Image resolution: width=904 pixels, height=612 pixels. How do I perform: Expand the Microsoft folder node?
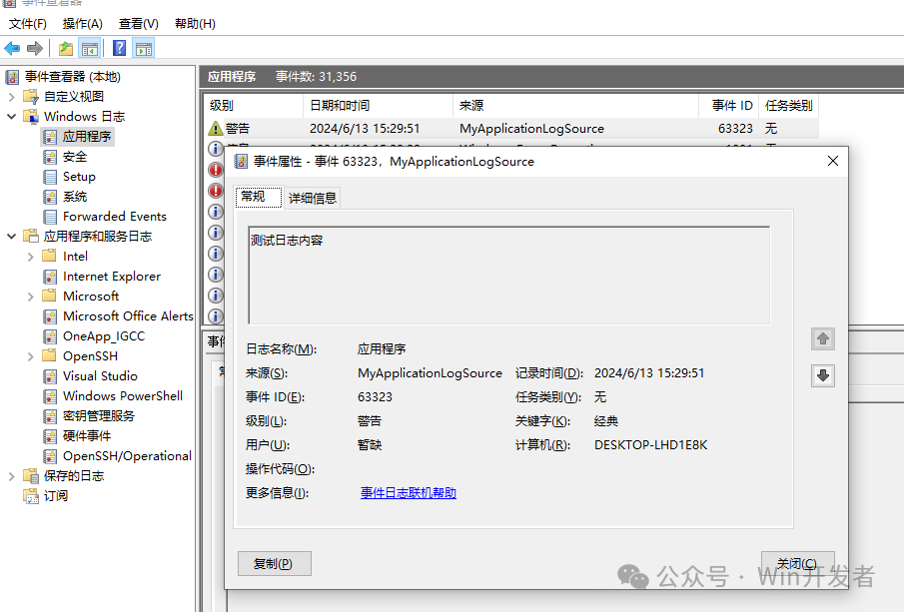[x=31, y=297]
